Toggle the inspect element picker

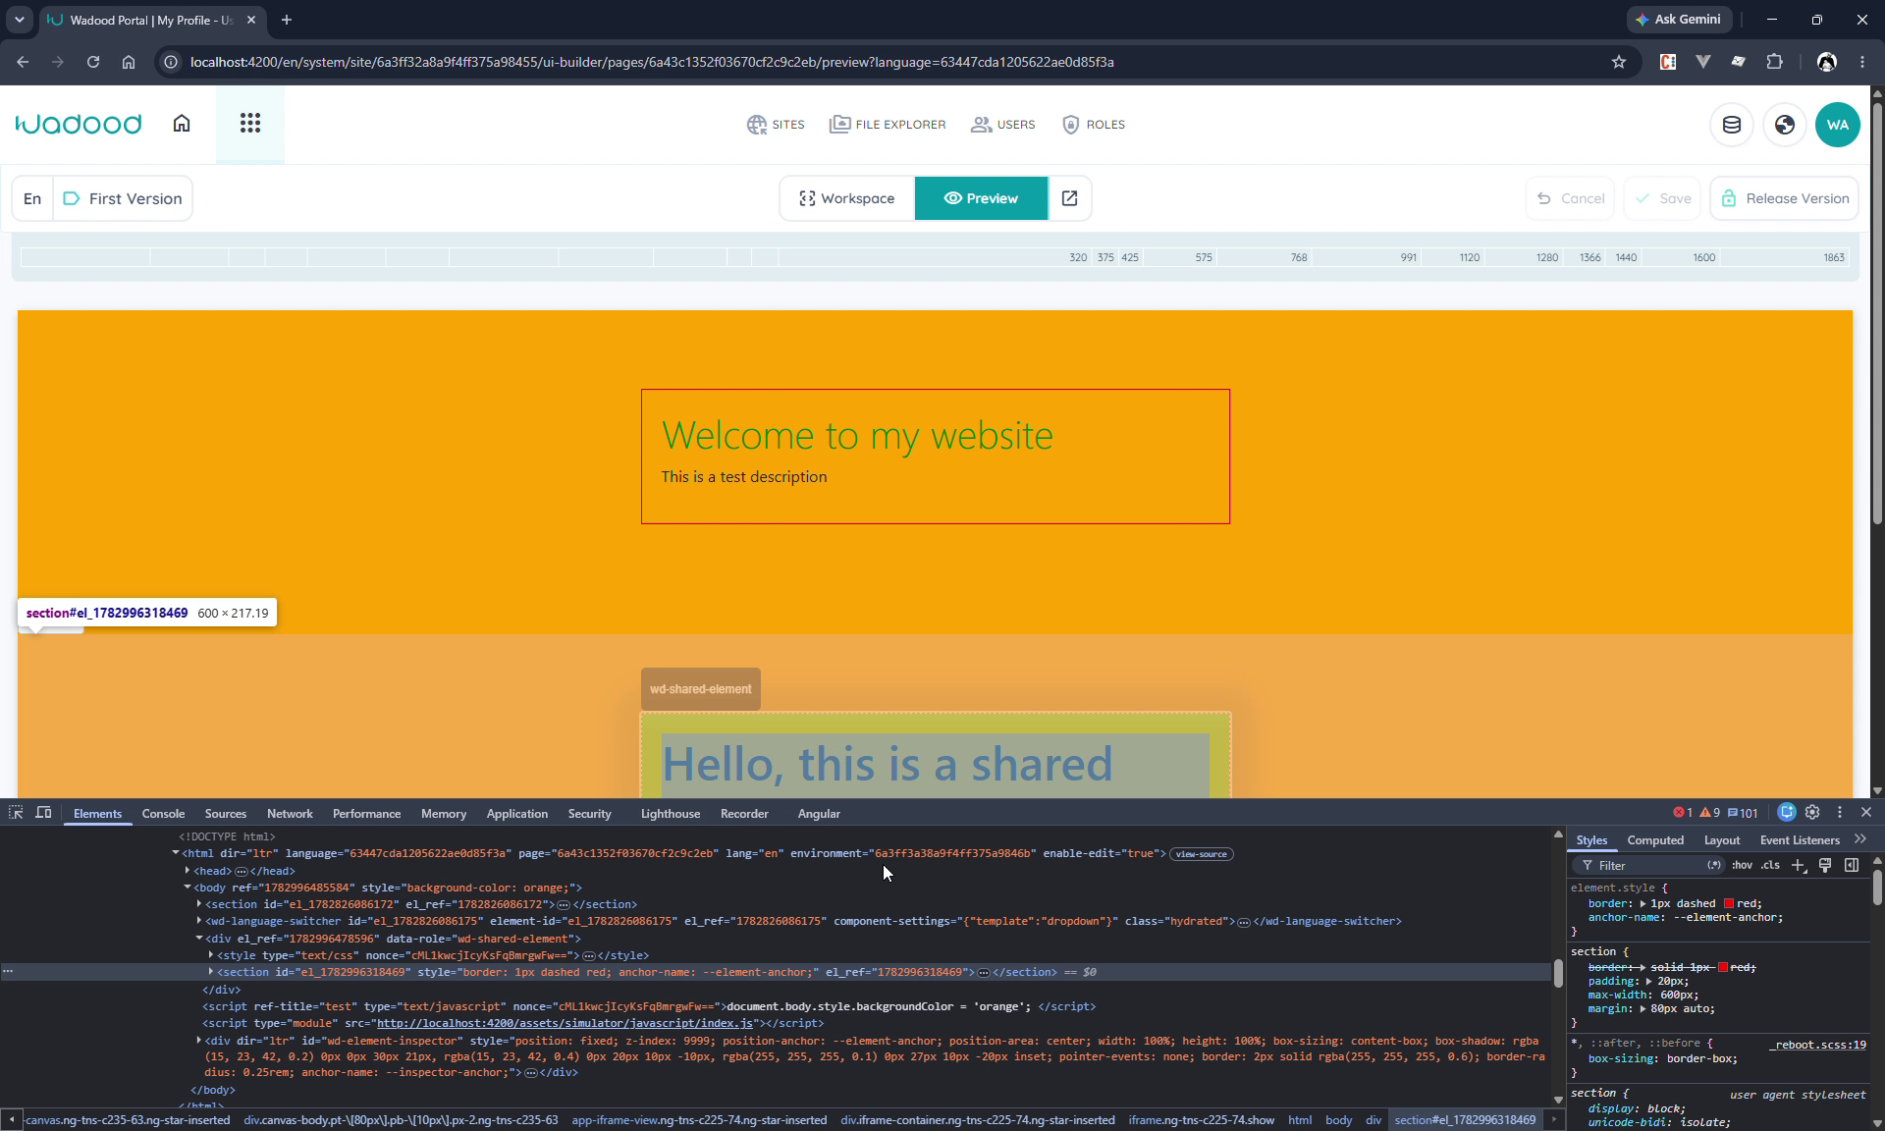[16, 813]
